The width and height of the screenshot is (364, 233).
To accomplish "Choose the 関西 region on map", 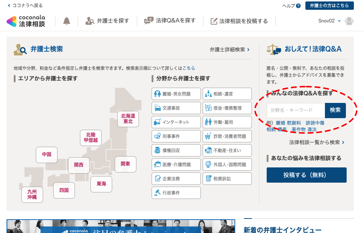I will tap(79, 165).
